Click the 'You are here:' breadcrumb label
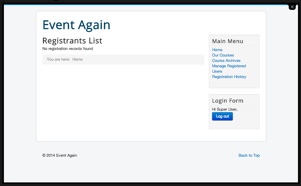The width and height of the screenshot is (301, 186). tap(58, 60)
